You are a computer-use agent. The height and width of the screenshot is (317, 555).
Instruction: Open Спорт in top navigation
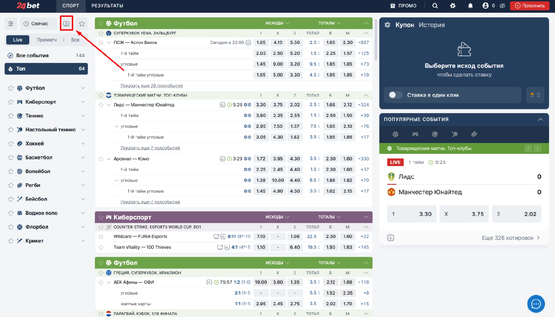click(71, 6)
